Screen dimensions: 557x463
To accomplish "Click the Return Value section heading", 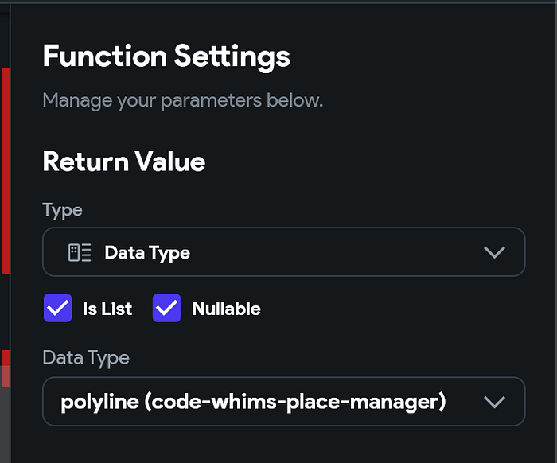I will pos(123,161).
